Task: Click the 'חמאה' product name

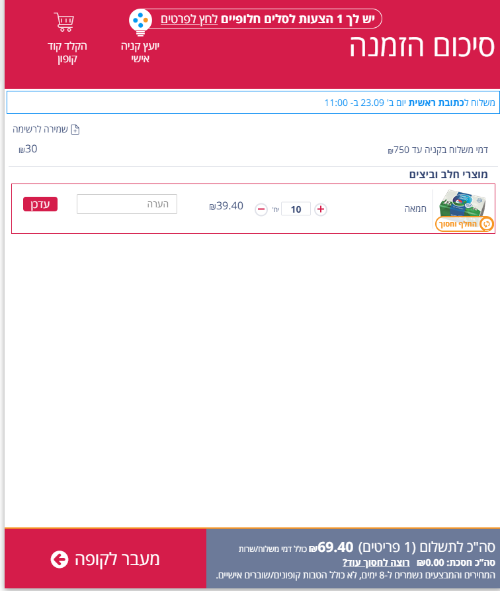Action: click(415, 209)
